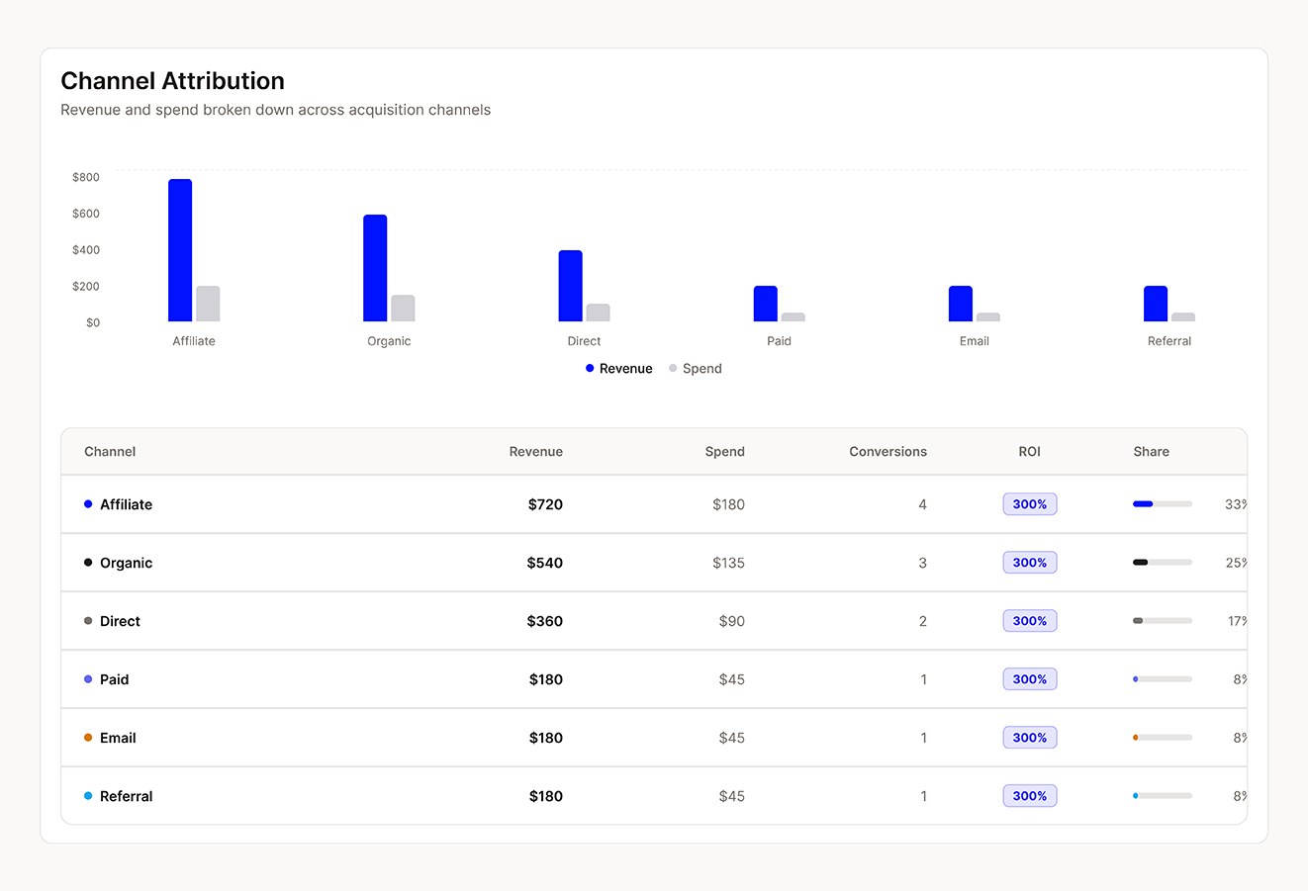Click the Conversions value 4 in Affiliate row
The image size is (1308, 891).
click(x=922, y=504)
